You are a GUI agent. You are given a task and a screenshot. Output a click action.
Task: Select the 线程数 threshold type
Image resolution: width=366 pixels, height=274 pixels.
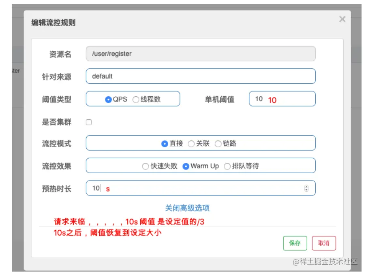click(x=136, y=100)
